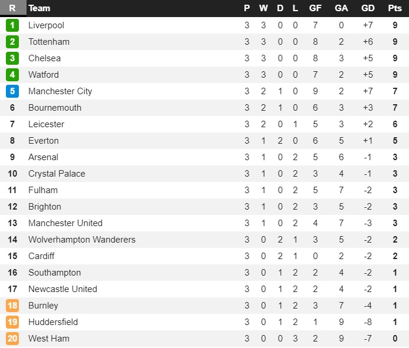Screen dimensions: 409x348
Task: Click Huddersfield's orange rank 19 badge
Action: pyautogui.click(x=12, y=322)
